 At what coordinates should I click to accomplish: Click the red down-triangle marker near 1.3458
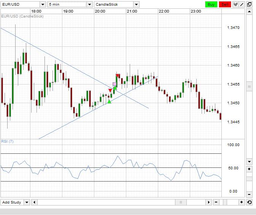point(118,75)
